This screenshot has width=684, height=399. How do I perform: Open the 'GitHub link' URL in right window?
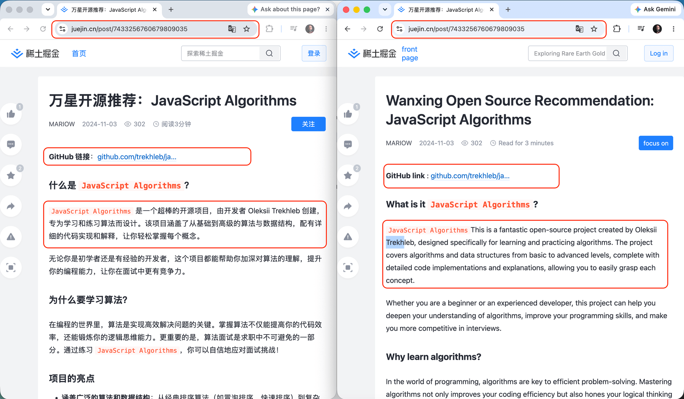pyautogui.click(x=470, y=176)
